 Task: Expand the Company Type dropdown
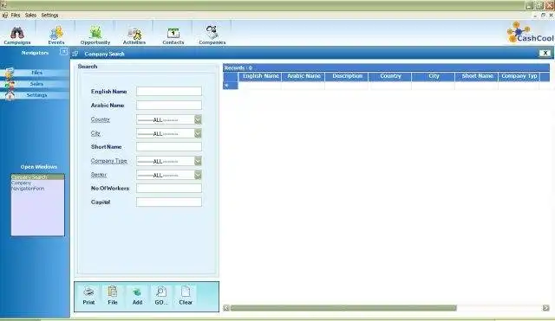[198, 161]
